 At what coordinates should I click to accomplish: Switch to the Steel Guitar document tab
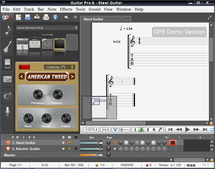click(x=106, y=19)
